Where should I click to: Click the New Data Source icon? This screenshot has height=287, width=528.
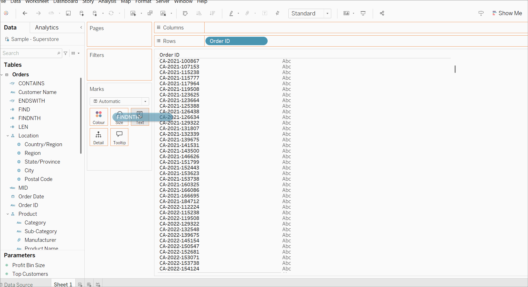(82, 13)
